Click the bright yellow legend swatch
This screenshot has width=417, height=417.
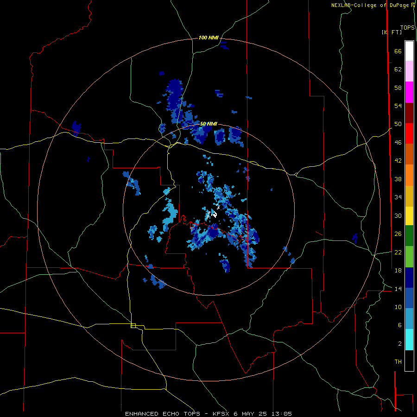coord(409,216)
